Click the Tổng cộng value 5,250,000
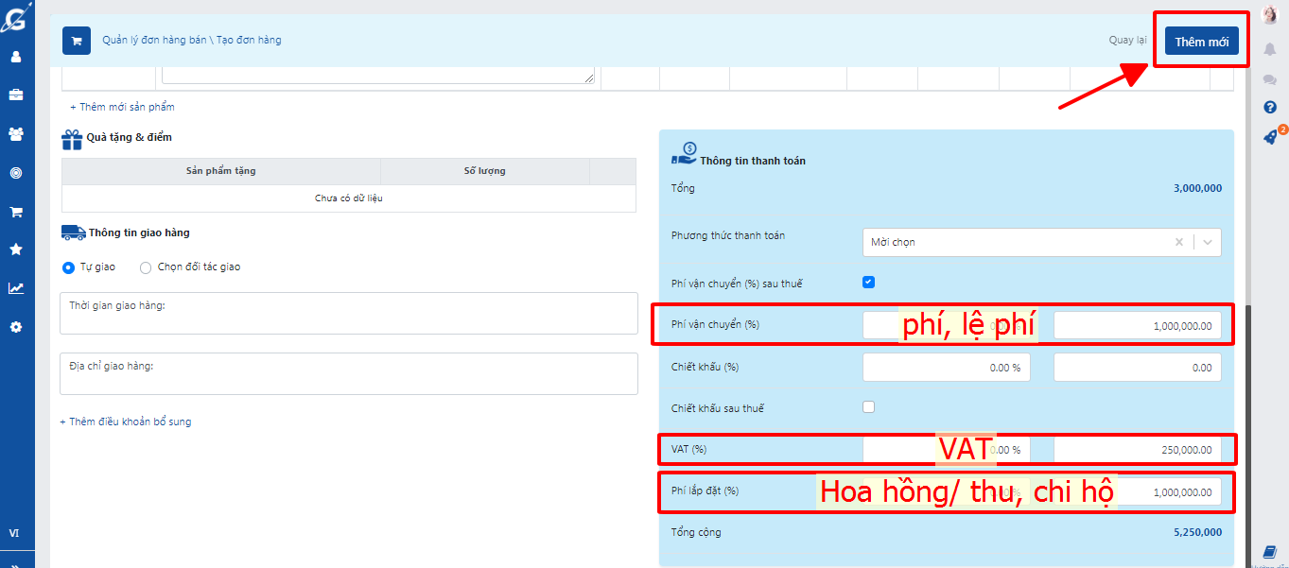This screenshot has width=1289, height=568. (x=1197, y=532)
